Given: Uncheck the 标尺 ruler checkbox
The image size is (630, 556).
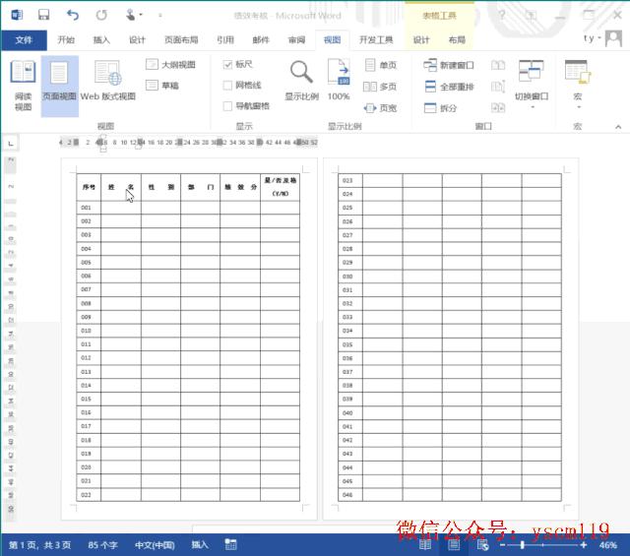Looking at the screenshot, I should tap(227, 64).
